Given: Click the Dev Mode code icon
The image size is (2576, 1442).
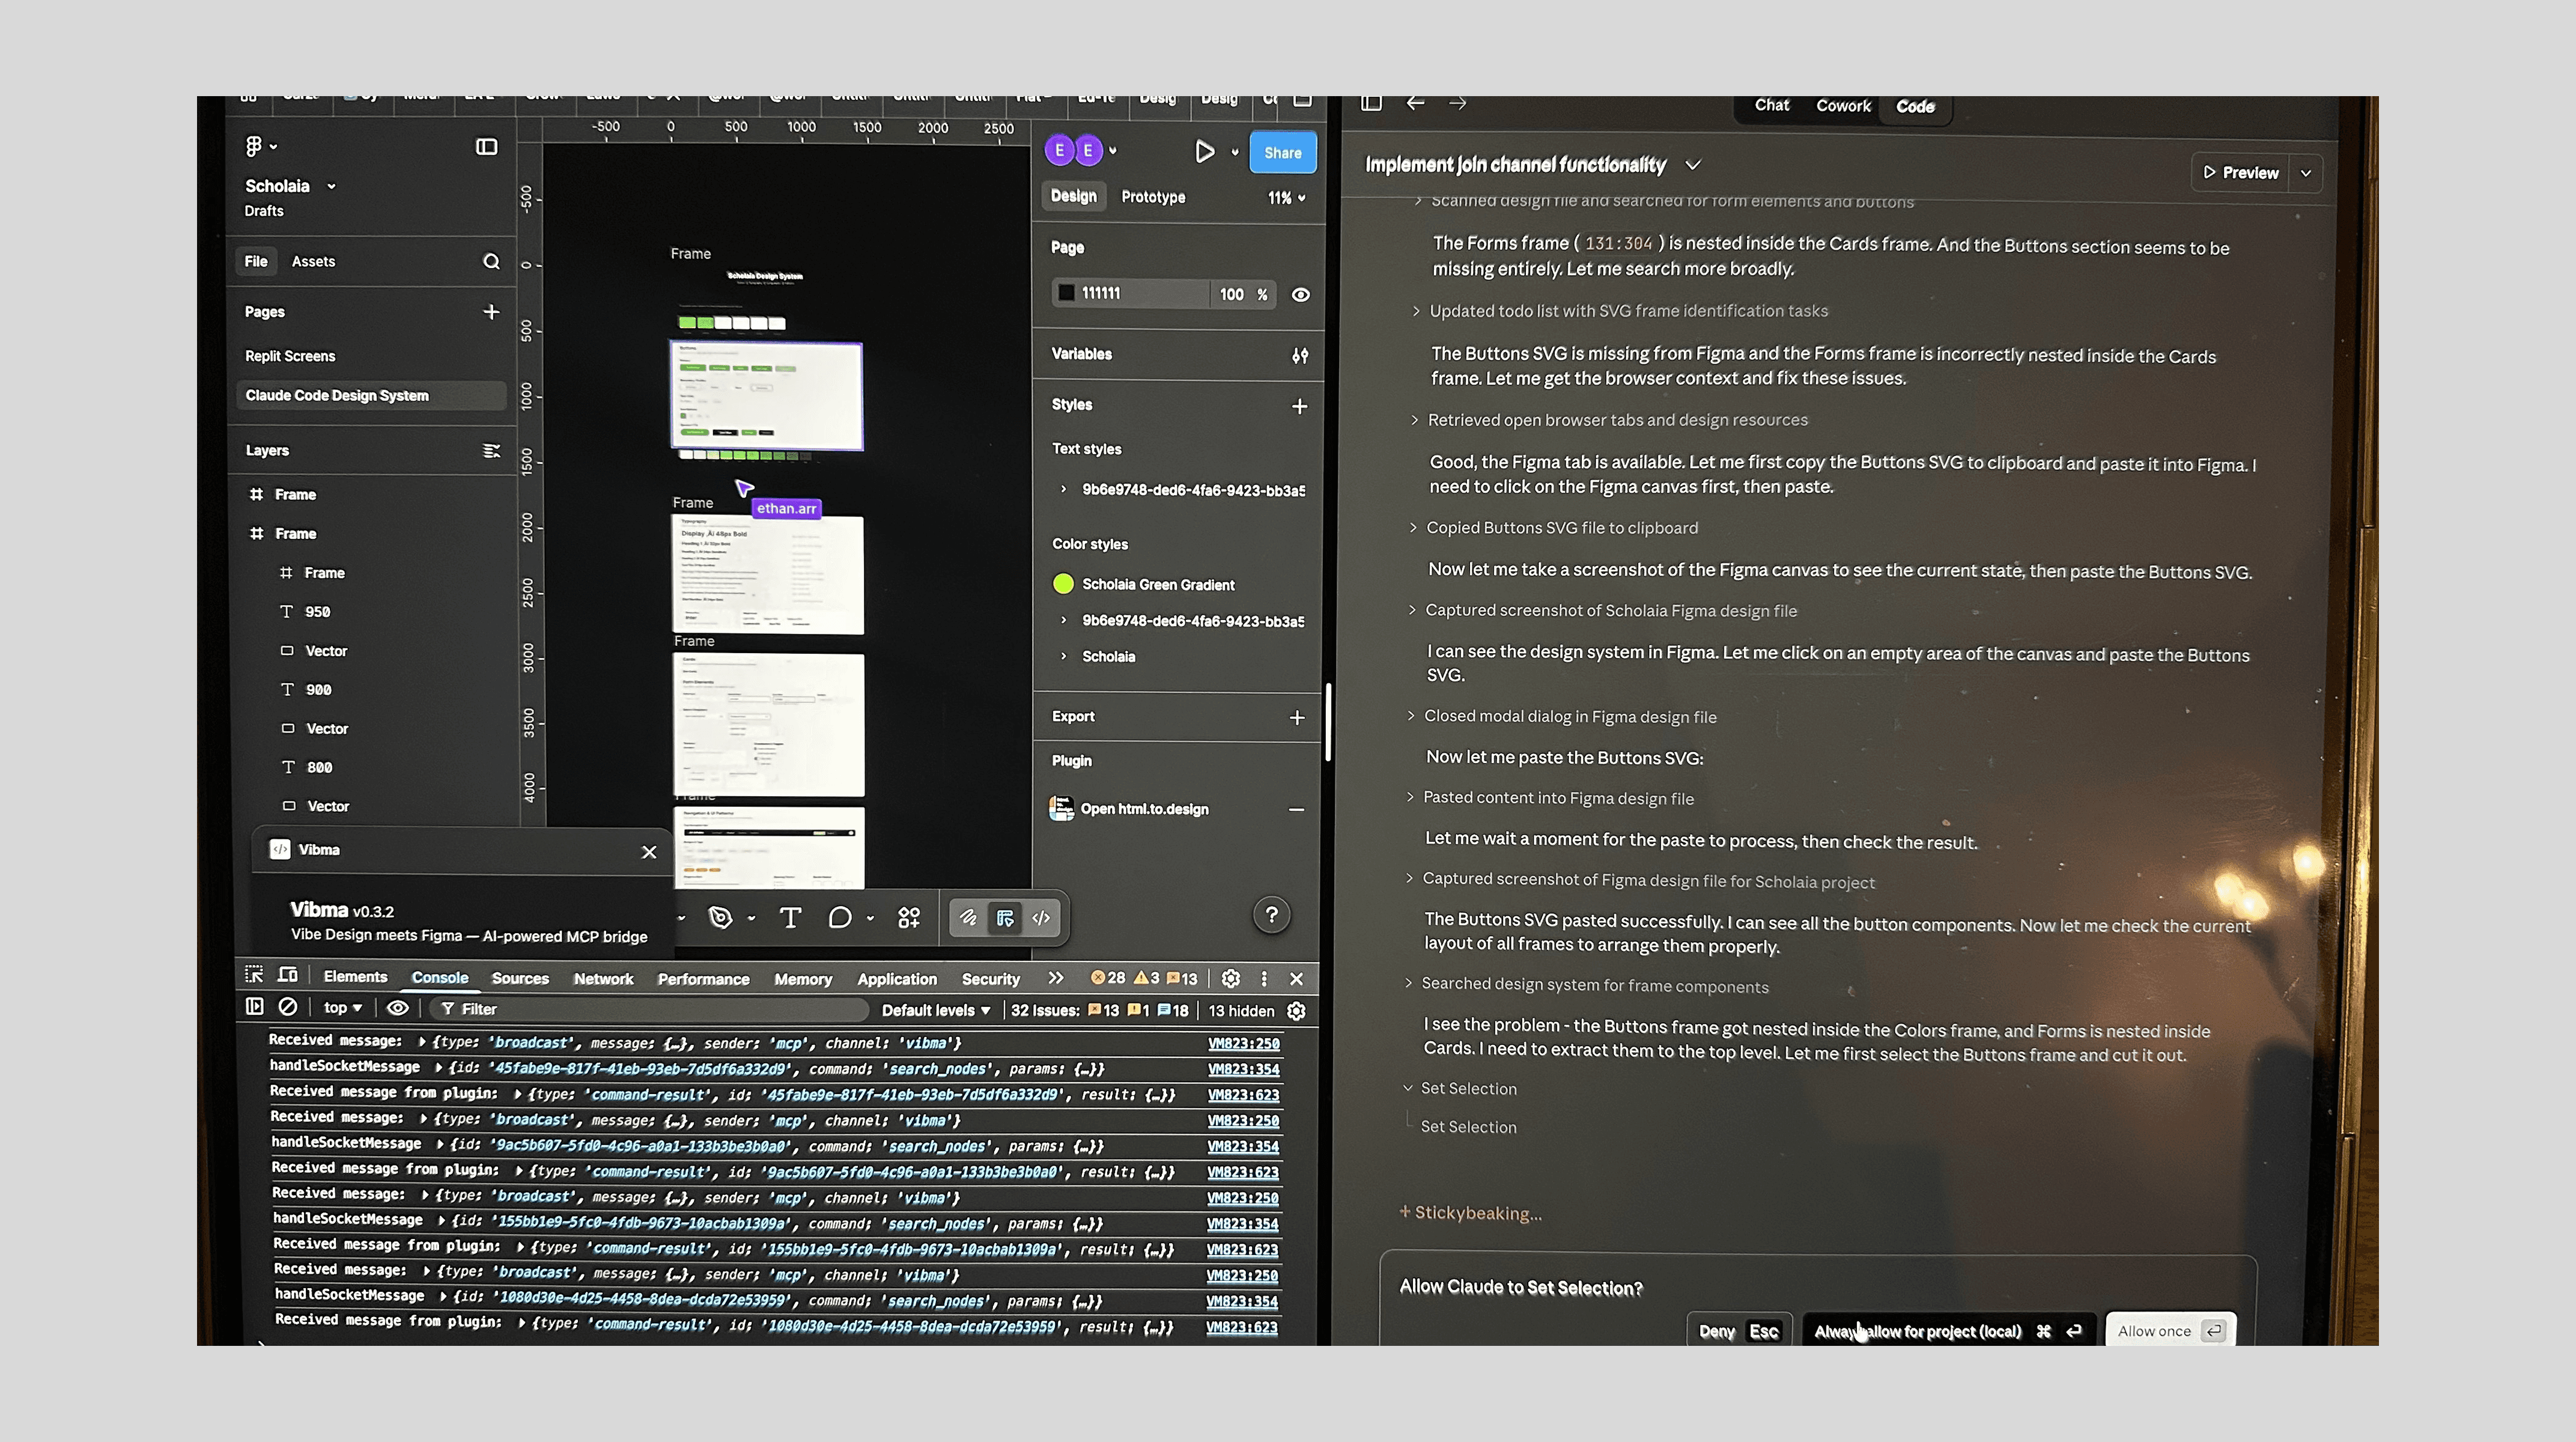Looking at the screenshot, I should (1041, 918).
